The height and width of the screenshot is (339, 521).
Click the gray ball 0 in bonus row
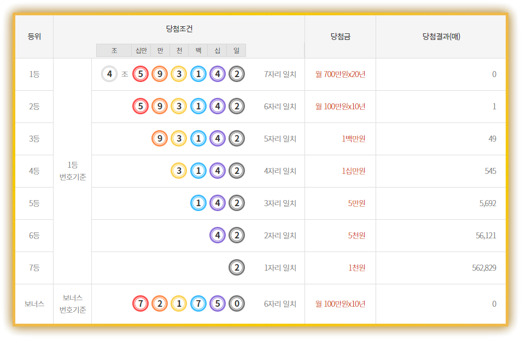pyautogui.click(x=237, y=303)
